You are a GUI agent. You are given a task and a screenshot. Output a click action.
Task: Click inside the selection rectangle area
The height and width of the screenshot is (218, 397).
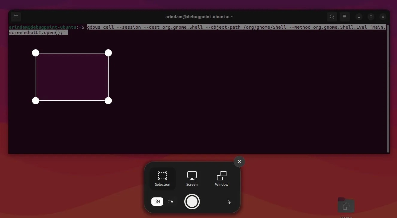72,77
